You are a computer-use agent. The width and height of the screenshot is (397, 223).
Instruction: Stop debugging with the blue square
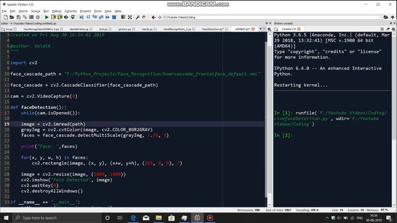point(114,17)
